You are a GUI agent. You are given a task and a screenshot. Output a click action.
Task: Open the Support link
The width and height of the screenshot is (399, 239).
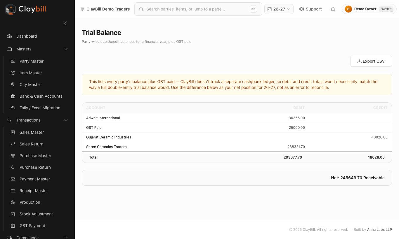click(310, 9)
